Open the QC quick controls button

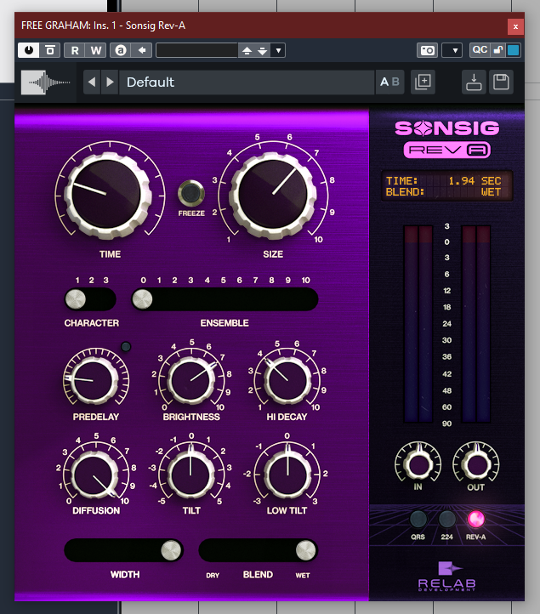(480, 50)
